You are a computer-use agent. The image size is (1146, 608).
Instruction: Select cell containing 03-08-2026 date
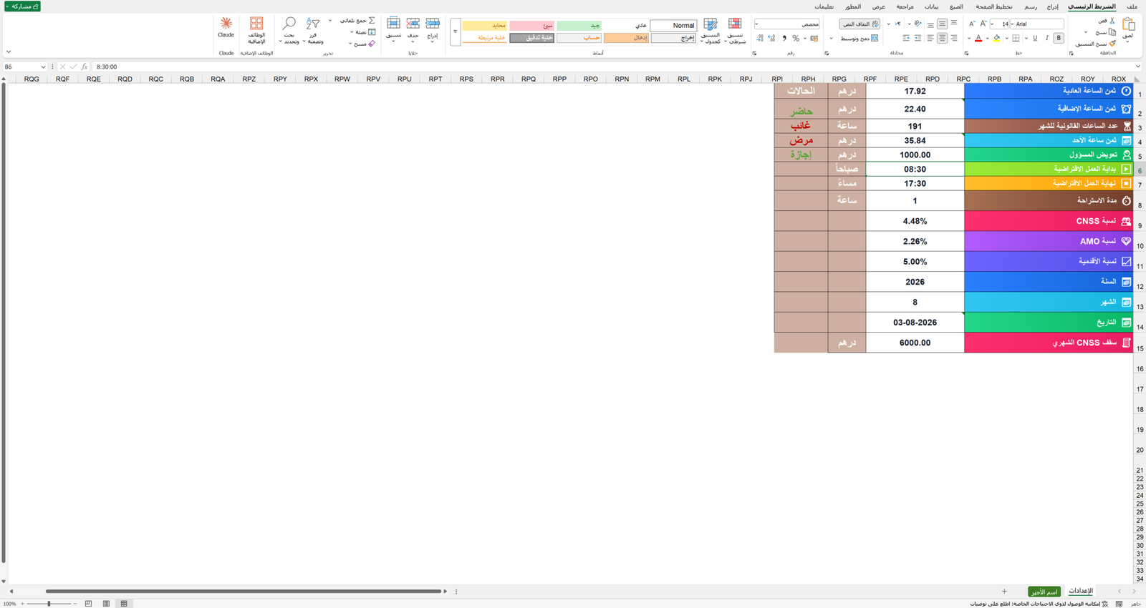[x=915, y=323]
